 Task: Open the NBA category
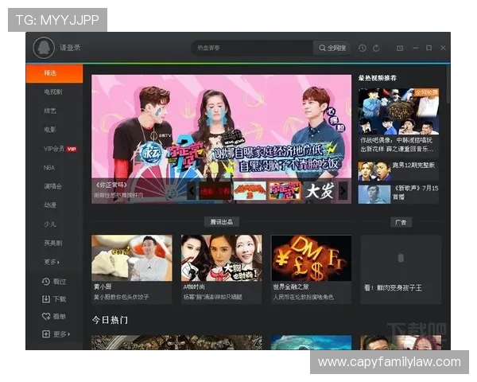[x=49, y=168]
